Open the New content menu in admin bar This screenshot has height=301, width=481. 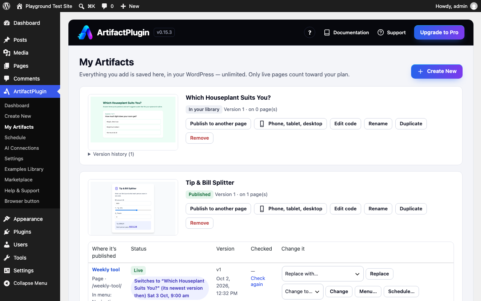(130, 6)
